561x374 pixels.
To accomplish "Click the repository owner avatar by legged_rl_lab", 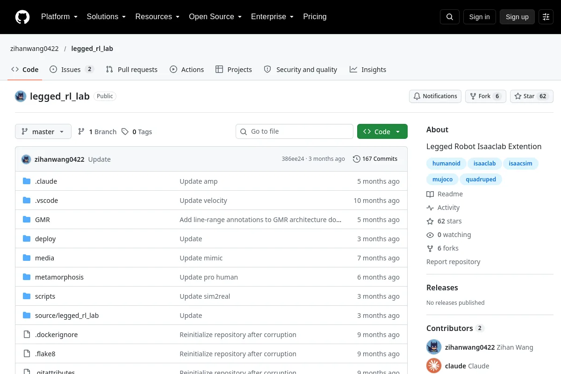I will 21,96.
